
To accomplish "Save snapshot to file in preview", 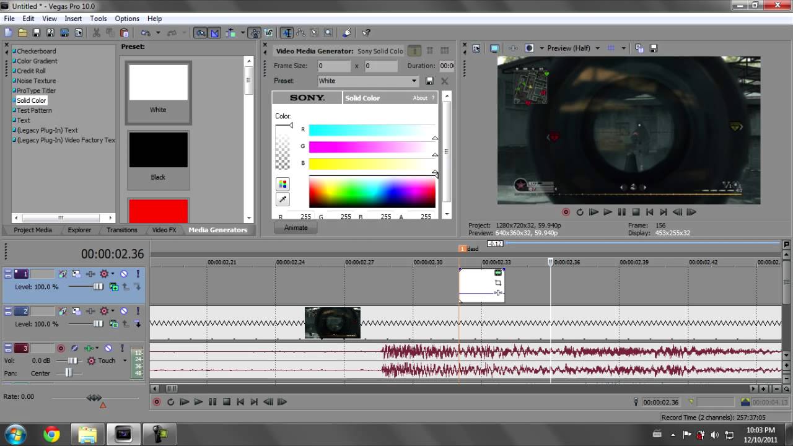I will 654,48.
